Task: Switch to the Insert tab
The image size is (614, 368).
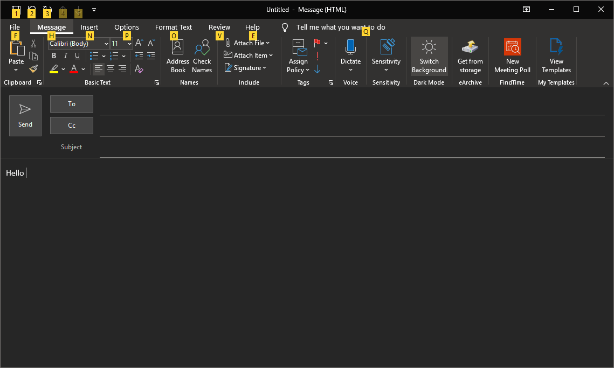Action: [x=89, y=27]
